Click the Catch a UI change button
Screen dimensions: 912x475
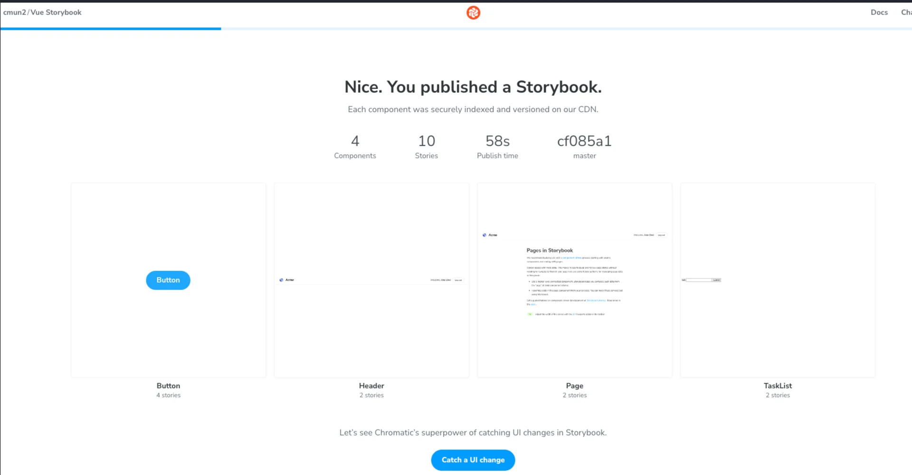tap(473, 460)
